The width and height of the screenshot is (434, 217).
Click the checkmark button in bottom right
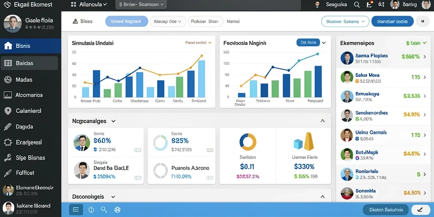(x=421, y=209)
